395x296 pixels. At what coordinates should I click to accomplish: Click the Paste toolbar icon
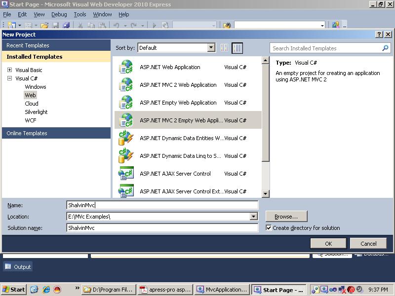[x=102, y=25]
